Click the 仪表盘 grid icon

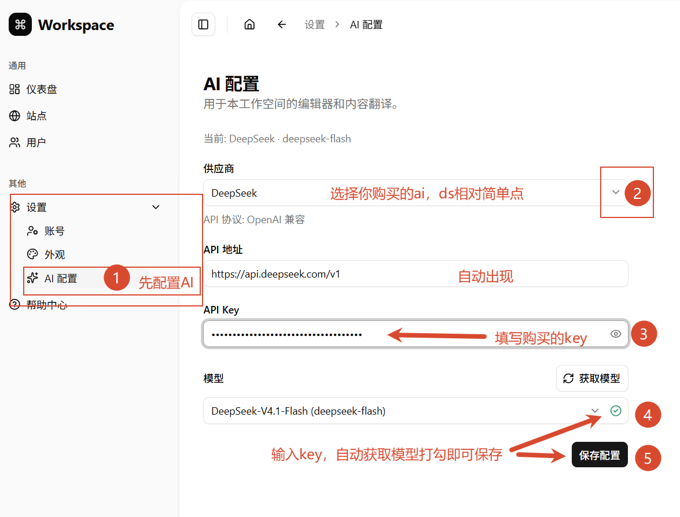coord(14,89)
